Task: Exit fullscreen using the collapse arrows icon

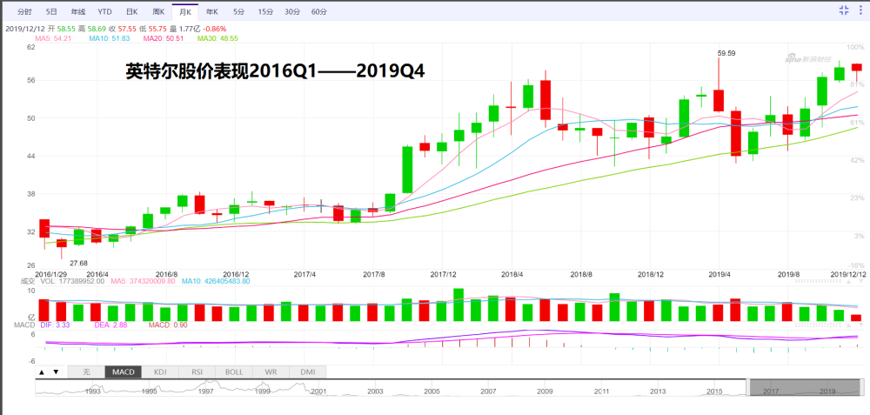Action: (843, 10)
